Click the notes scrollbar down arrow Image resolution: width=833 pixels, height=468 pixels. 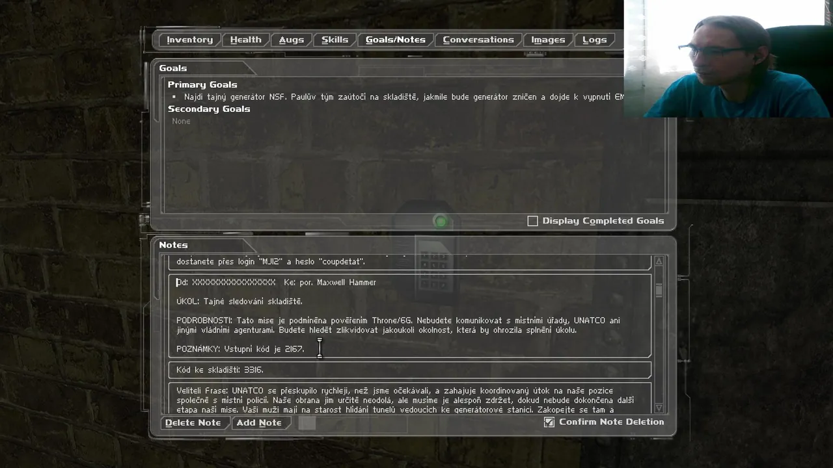click(x=659, y=408)
